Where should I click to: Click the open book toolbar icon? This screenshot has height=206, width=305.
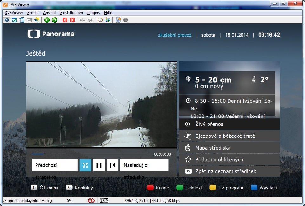click(x=100, y=20)
